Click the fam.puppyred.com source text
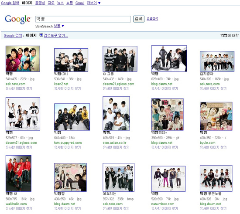This screenshot has width=240, height=214. click(x=68, y=143)
